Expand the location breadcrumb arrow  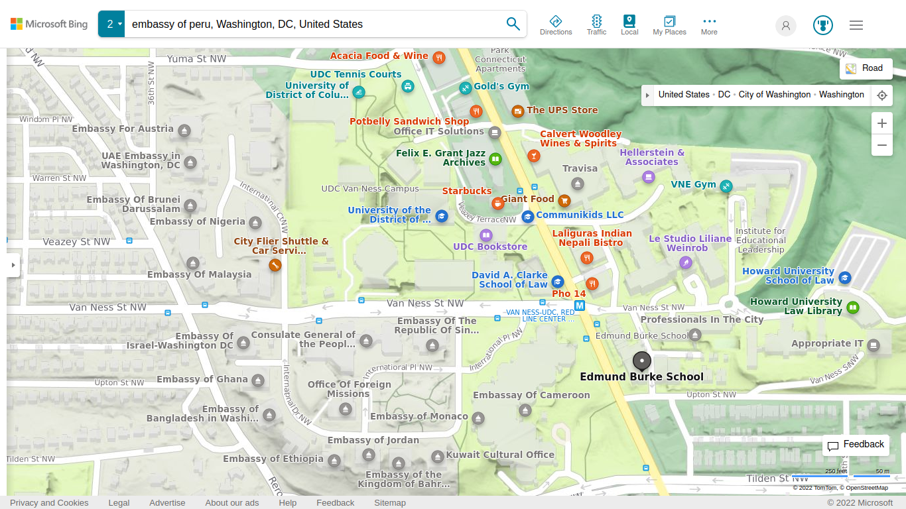pyautogui.click(x=648, y=95)
